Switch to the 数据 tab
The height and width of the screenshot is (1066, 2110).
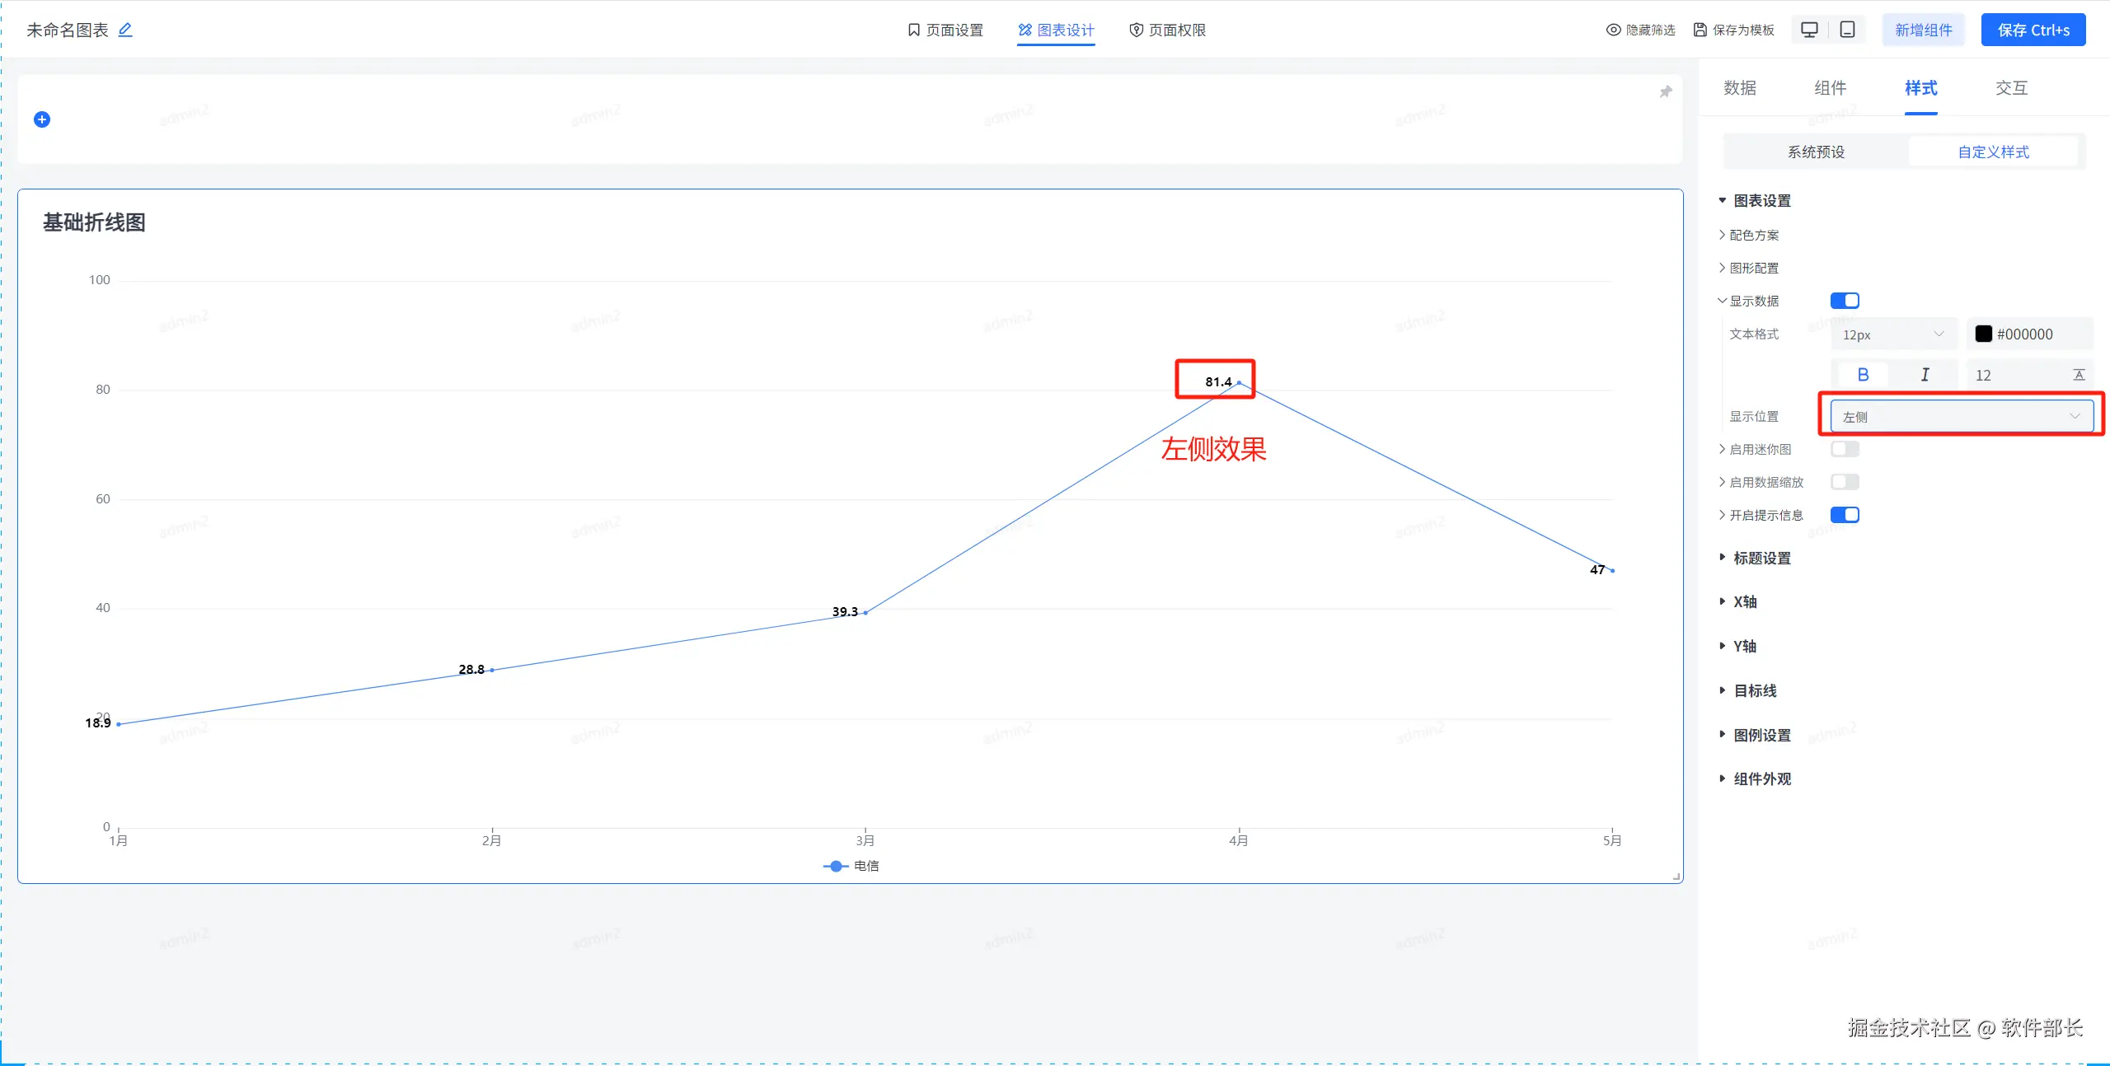[x=1739, y=88]
